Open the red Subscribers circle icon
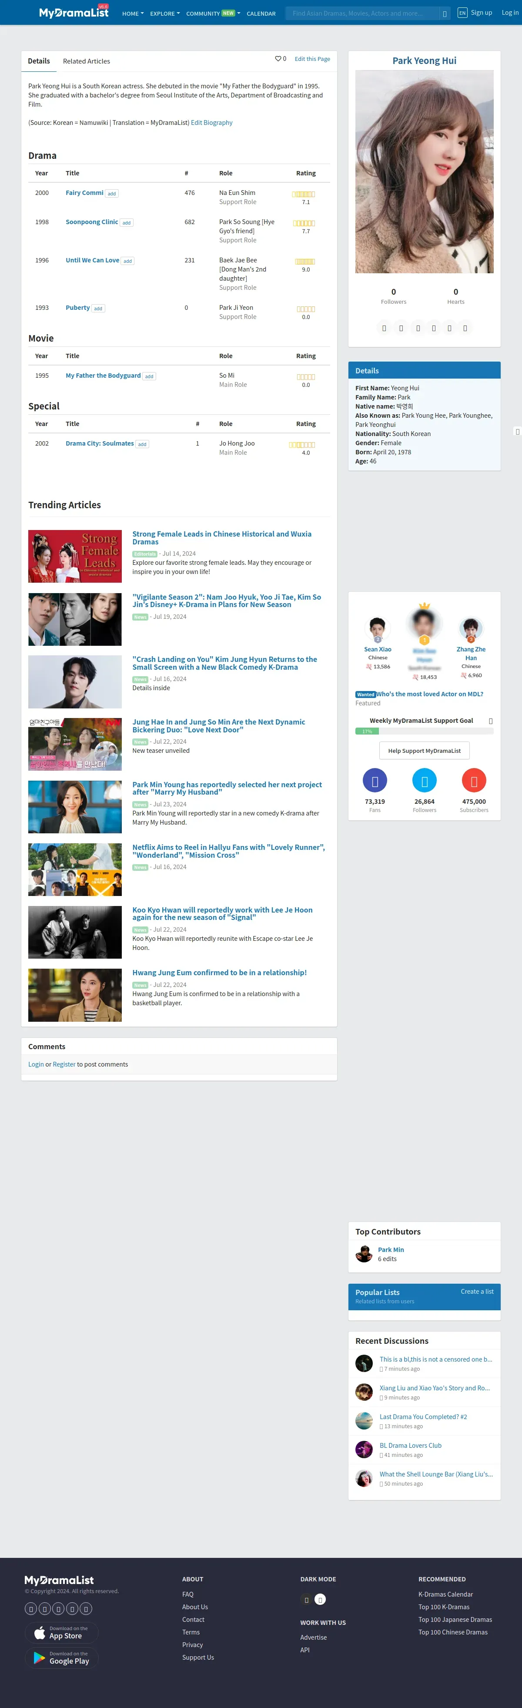The height and width of the screenshot is (1708, 522). (474, 780)
